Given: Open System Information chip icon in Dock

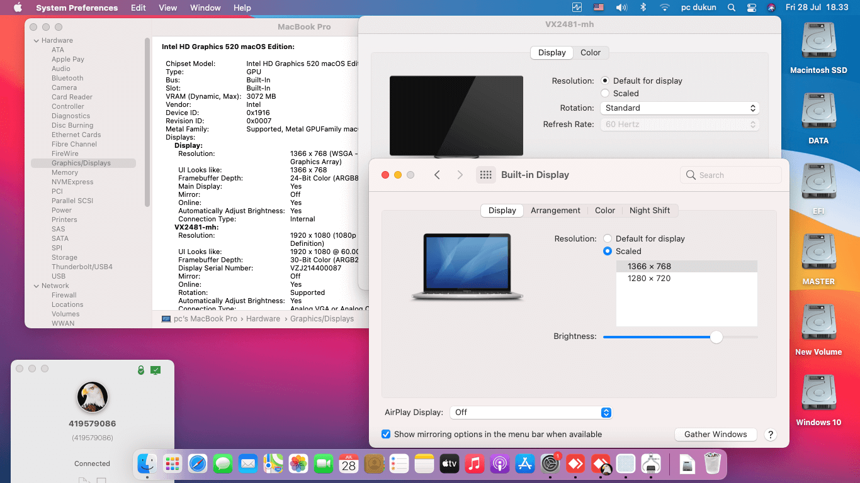Looking at the screenshot, I should (651, 464).
